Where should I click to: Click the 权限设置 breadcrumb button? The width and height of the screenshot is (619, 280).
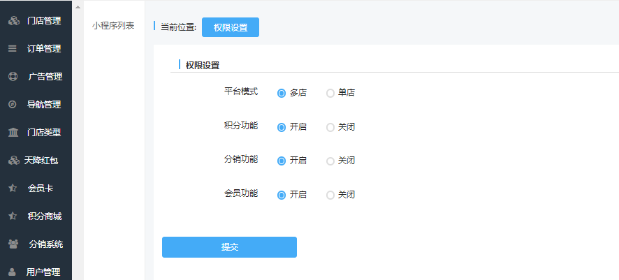pos(231,27)
